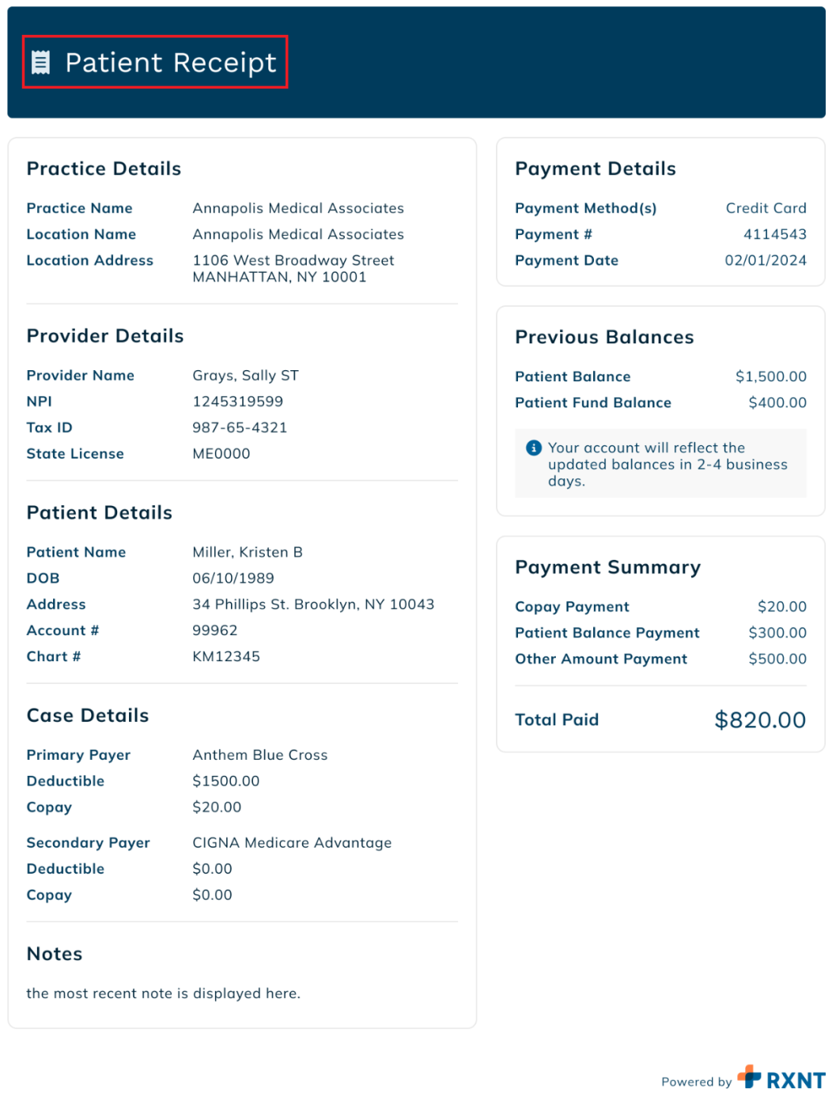Click the Practice Details section heading

coord(104,168)
